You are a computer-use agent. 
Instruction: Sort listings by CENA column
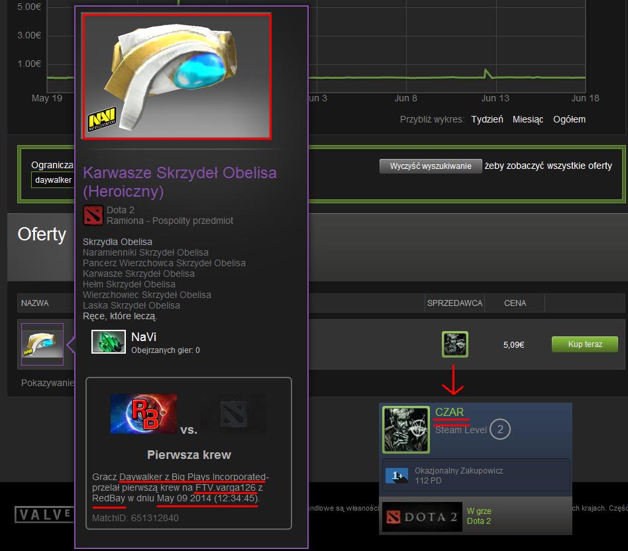click(515, 303)
